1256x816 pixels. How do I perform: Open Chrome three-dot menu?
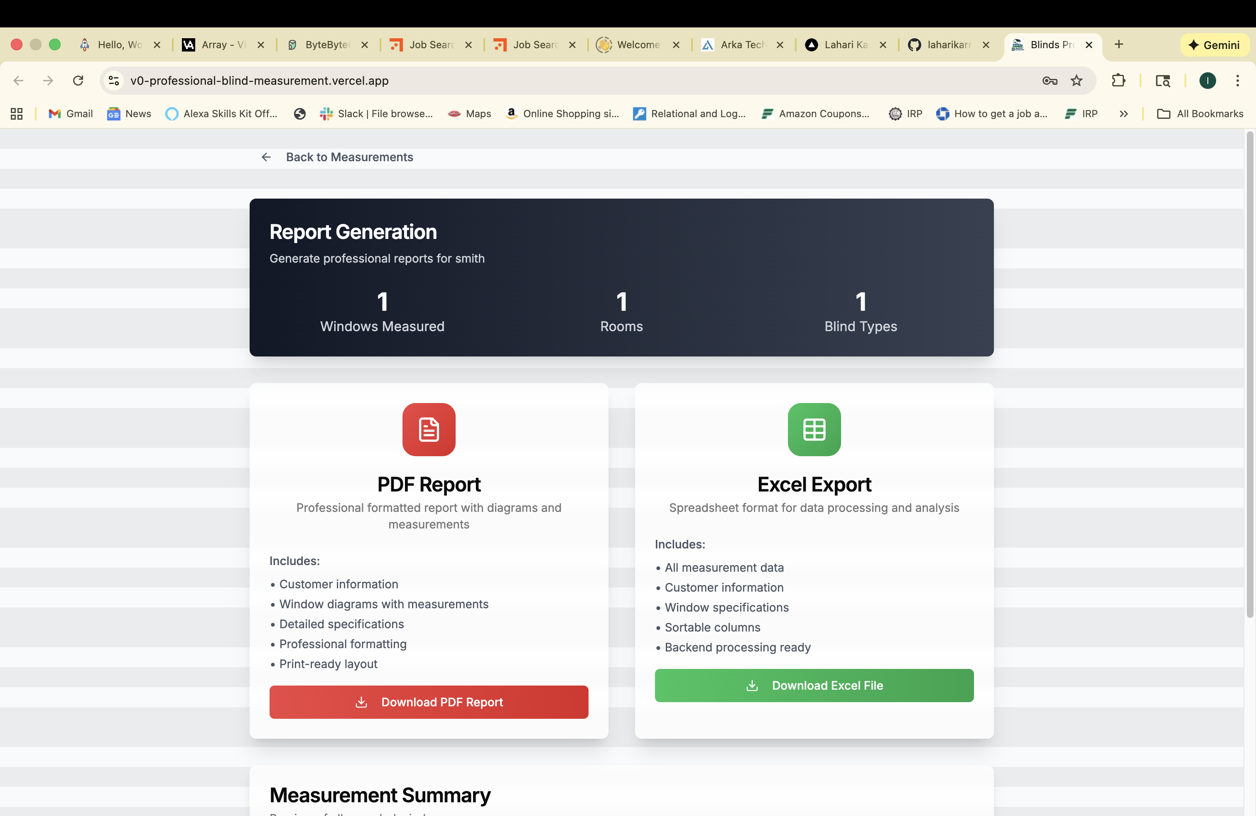tap(1238, 80)
